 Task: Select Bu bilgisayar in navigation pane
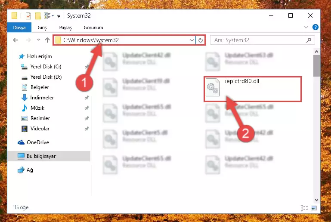point(49,156)
